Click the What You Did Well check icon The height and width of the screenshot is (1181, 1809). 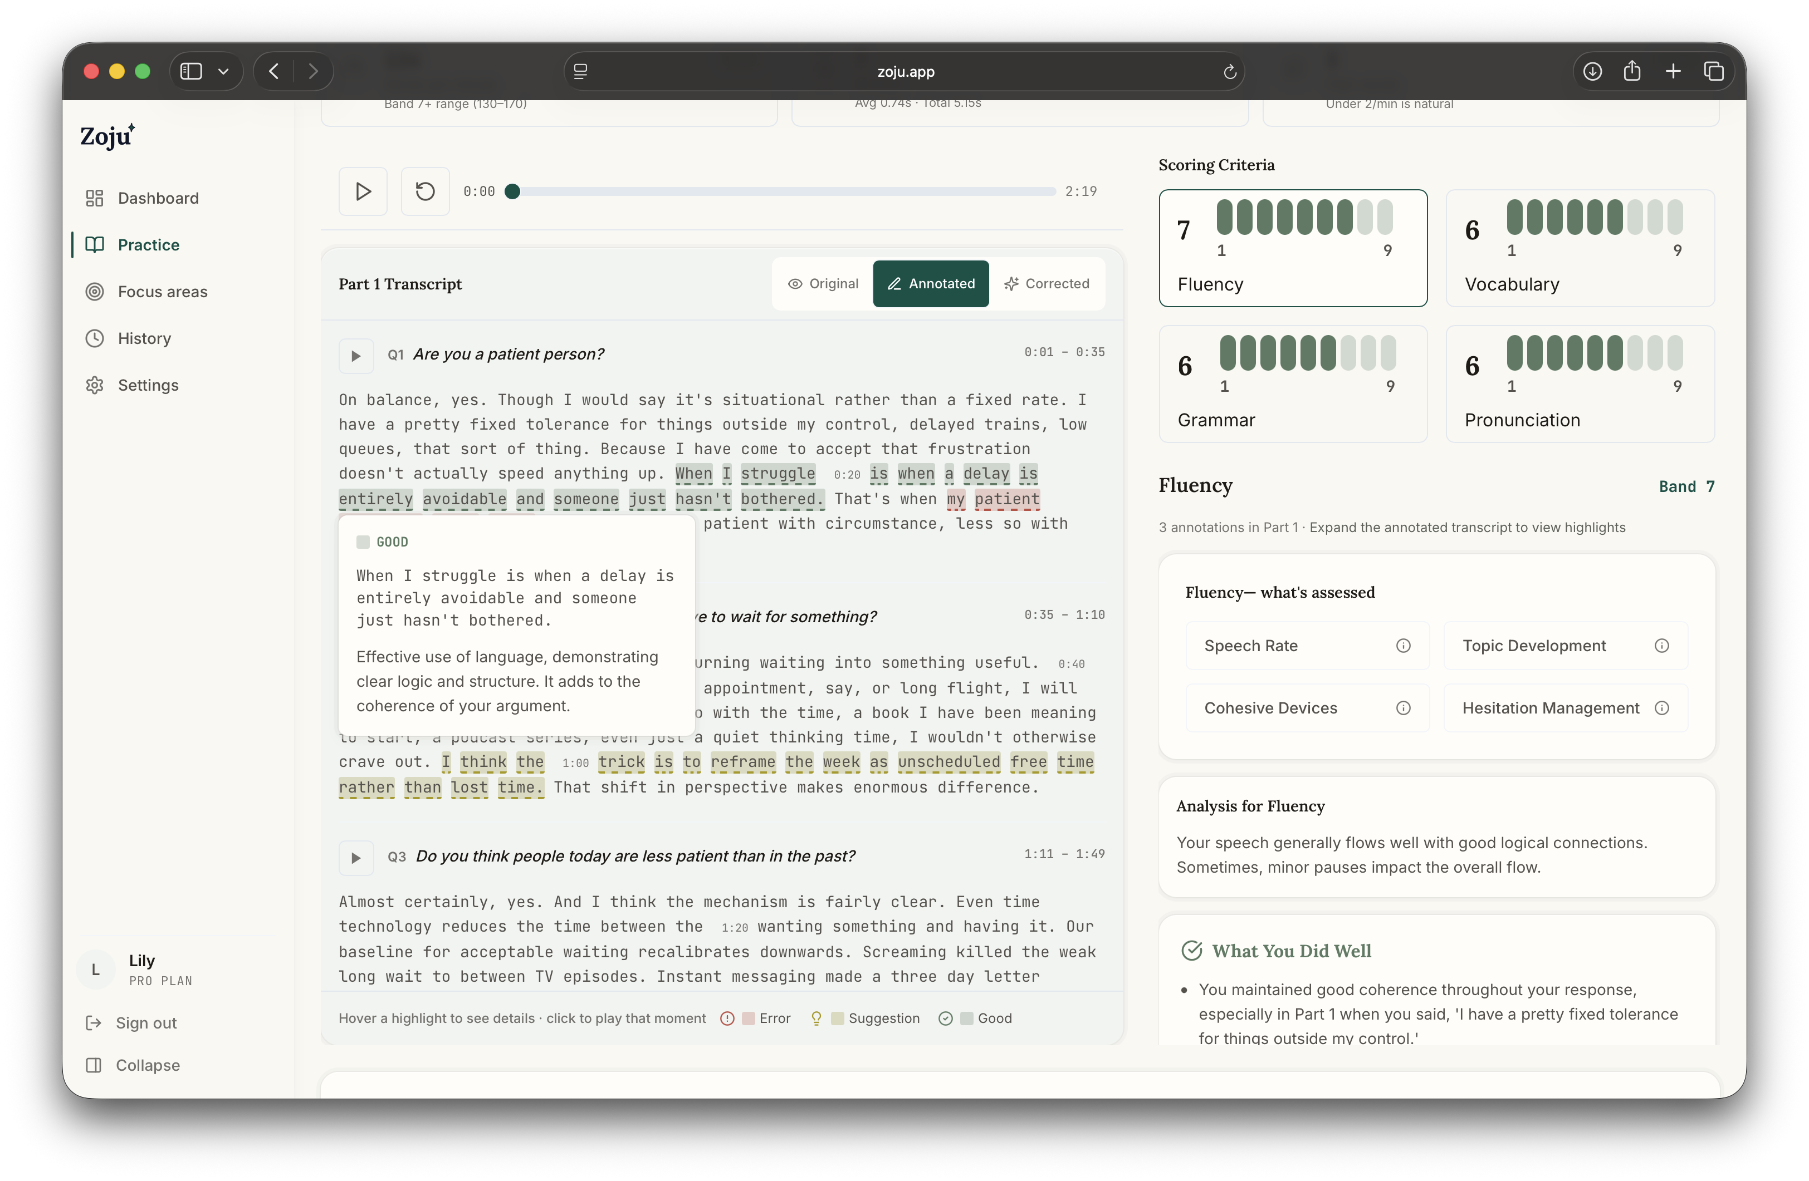[x=1192, y=951]
